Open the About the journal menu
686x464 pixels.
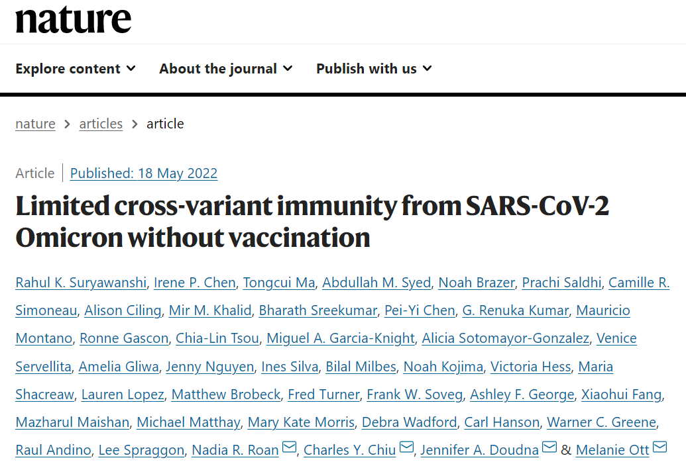click(226, 69)
